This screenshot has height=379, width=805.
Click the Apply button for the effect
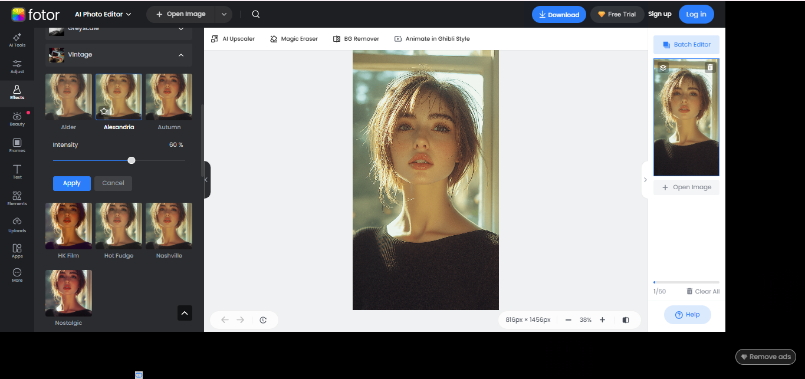pos(71,183)
